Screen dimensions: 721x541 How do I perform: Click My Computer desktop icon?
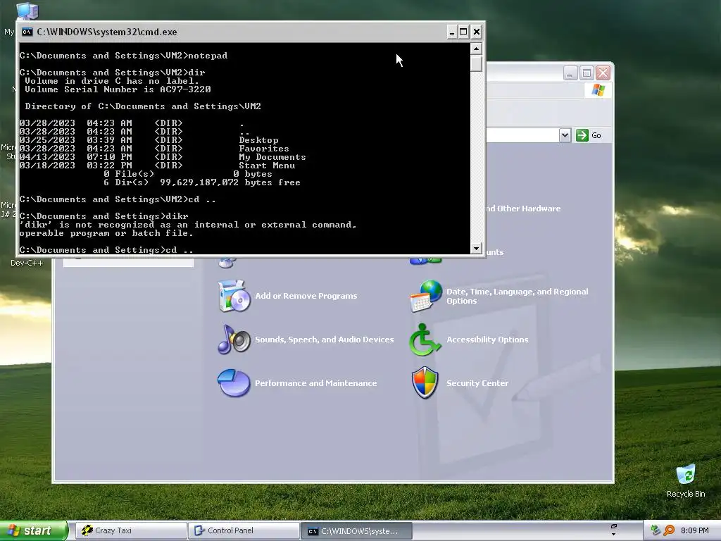pyautogui.click(x=27, y=10)
